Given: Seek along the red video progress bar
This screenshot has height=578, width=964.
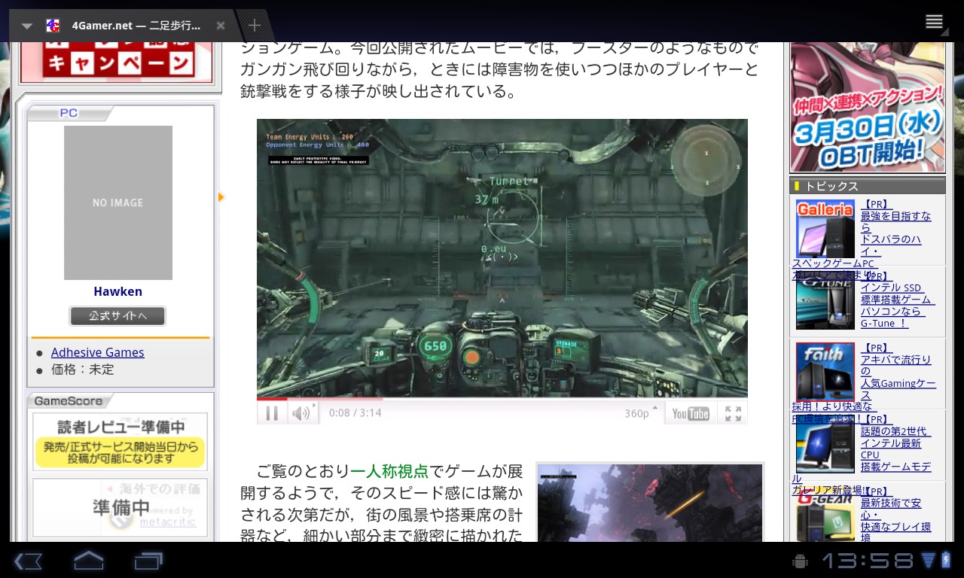Looking at the screenshot, I should click(502, 399).
